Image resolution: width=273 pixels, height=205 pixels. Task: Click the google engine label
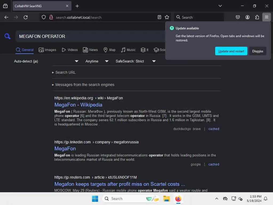(195, 164)
